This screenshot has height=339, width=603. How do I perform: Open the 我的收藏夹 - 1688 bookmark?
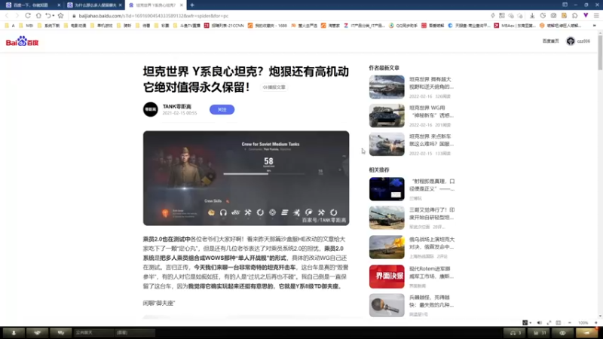pos(268,26)
